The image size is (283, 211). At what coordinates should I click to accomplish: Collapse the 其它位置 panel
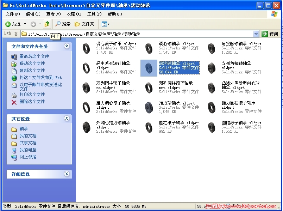(x=67, y=118)
